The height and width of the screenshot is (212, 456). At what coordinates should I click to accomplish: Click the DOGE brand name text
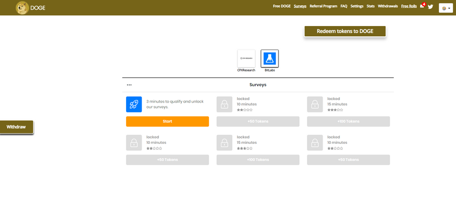38,8
